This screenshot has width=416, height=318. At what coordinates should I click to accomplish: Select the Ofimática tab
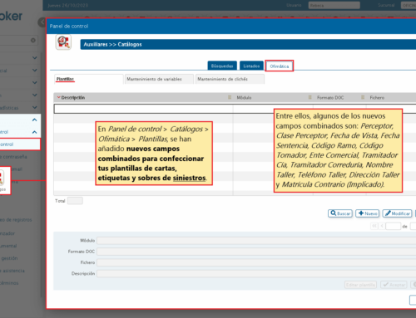point(280,66)
